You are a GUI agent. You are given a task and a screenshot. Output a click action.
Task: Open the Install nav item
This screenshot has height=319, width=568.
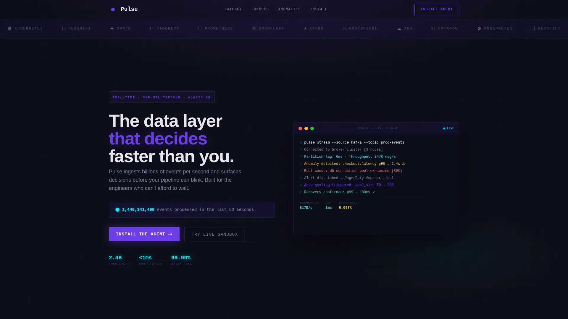pos(319,9)
